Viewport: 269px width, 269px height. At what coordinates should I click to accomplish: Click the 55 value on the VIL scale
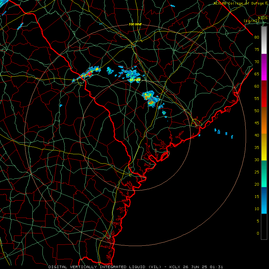coord(257,98)
